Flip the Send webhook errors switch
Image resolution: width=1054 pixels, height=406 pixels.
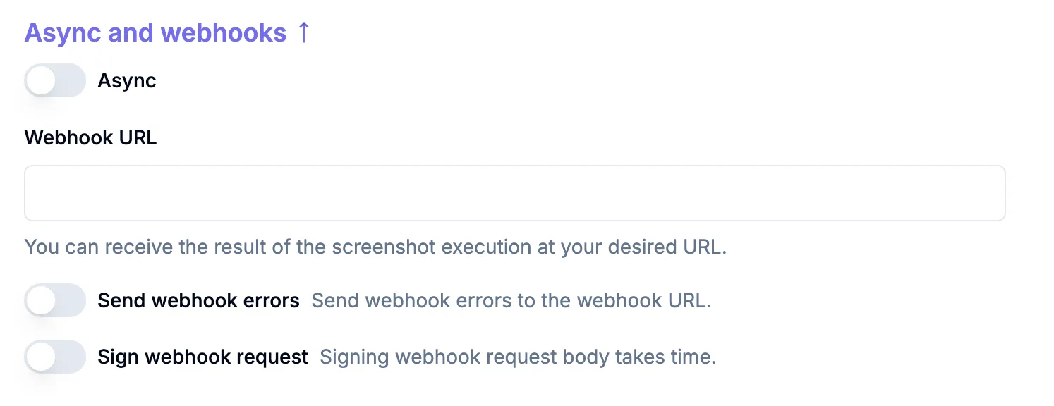click(x=55, y=300)
